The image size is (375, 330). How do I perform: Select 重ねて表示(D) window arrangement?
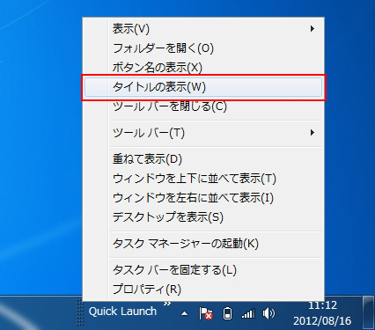click(x=203, y=159)
